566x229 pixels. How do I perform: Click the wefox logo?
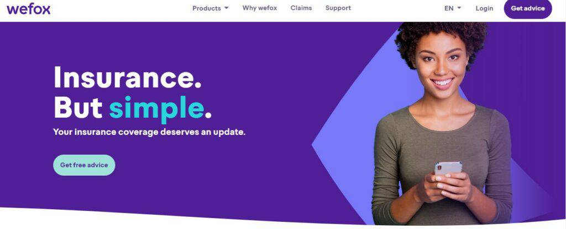29,9
